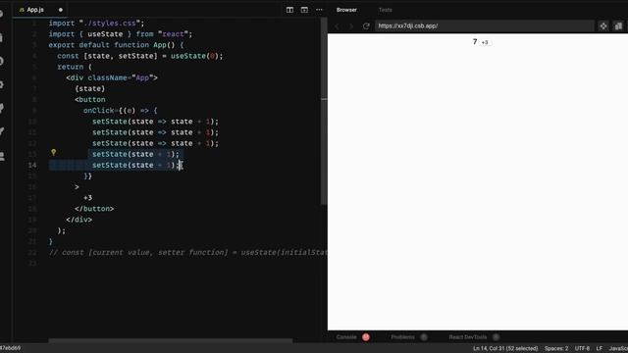628x353 pixels.
Task: Click the commented useState line at bottom
Action: [x=187, y=253]
